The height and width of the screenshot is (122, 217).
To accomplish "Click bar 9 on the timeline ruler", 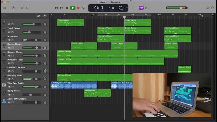I will (x=65, y=14).
